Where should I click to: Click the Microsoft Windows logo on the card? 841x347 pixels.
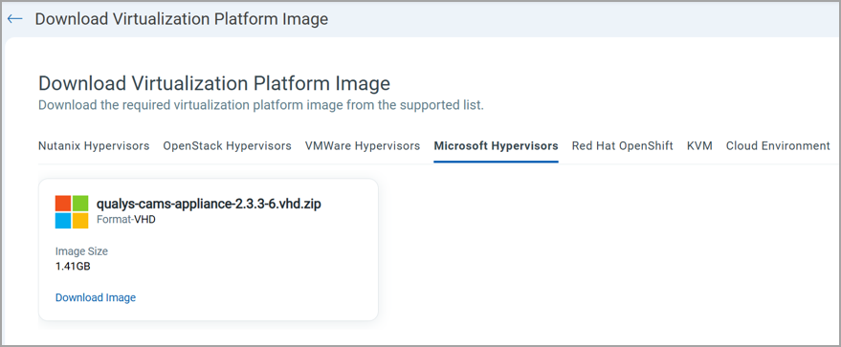click(x=72, y=212)
